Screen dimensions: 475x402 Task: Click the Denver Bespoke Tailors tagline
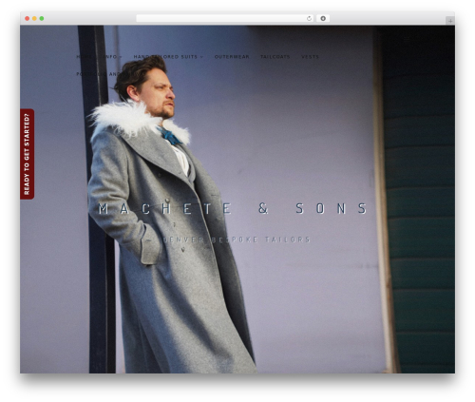237,239
